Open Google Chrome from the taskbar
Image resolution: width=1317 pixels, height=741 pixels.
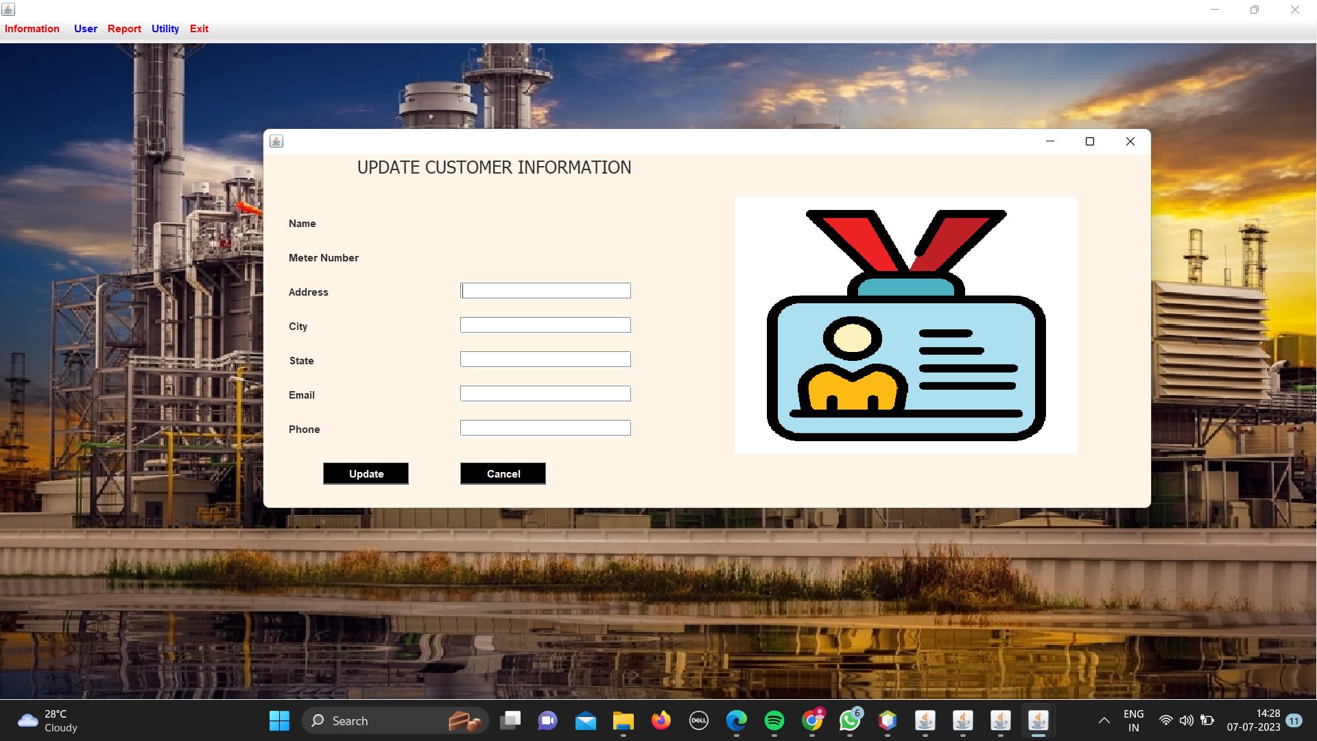coord(812,721)
